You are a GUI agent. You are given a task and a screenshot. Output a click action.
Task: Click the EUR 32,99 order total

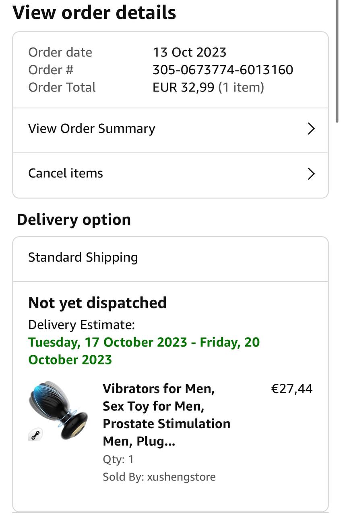pos(183,87)
